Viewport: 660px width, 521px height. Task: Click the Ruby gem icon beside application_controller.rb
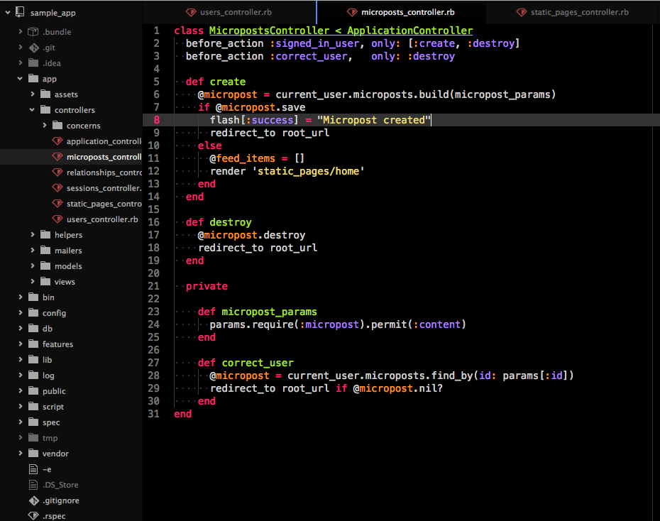click(57, 141)
